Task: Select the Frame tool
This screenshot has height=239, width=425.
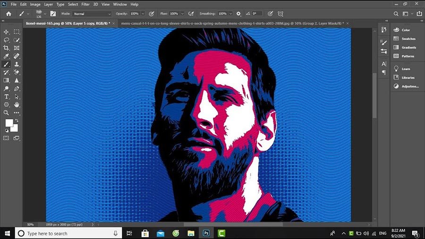Action: [17, 48]
